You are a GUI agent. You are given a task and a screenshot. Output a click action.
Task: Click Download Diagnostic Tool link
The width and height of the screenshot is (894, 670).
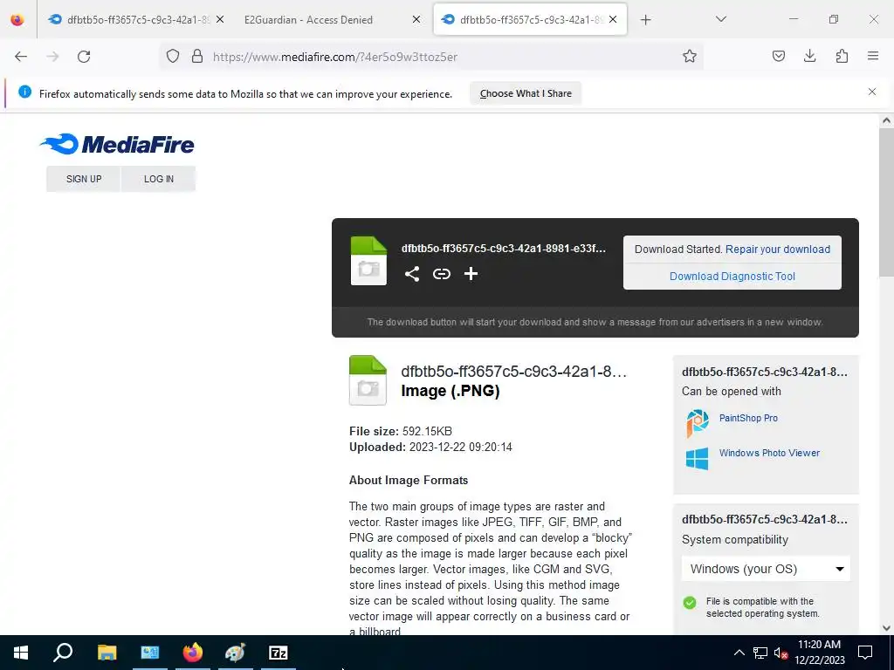[x=732, y=277]
